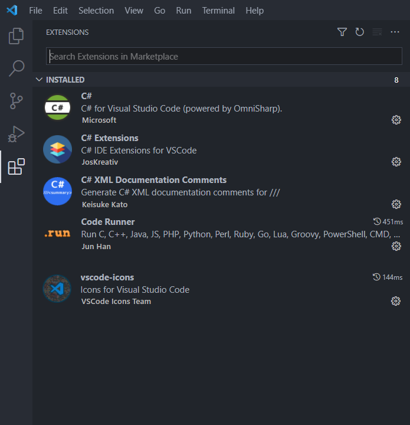This screenshot has height=425, width=410.
Task: Open manage gear for C# extension
Action: pyautogui.click(x=396, y=120)
